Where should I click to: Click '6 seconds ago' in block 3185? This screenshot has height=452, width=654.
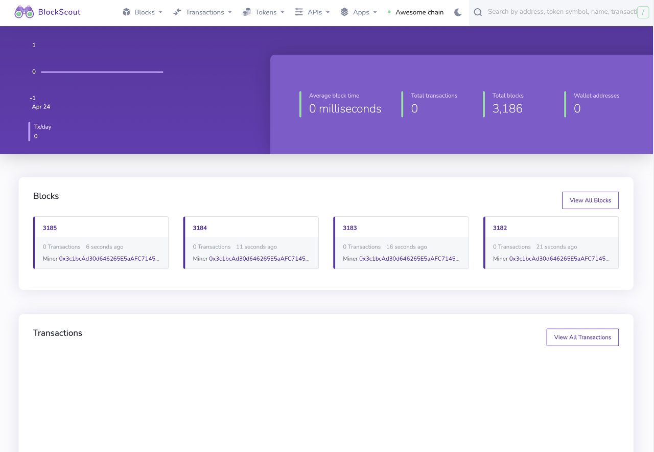click(x=105, y=247)
